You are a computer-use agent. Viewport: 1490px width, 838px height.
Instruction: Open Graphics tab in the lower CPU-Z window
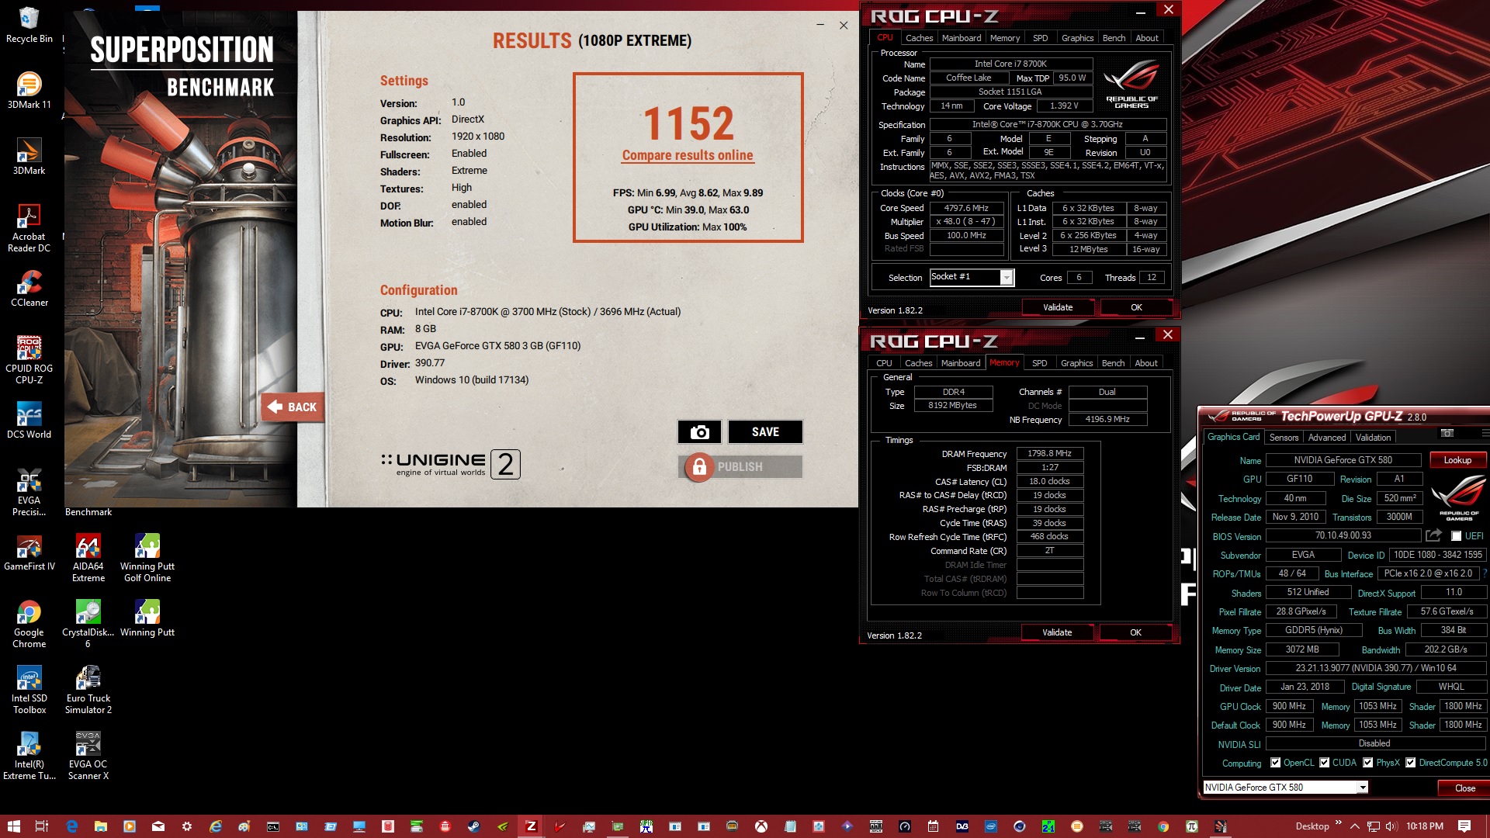pos(1076,363)
